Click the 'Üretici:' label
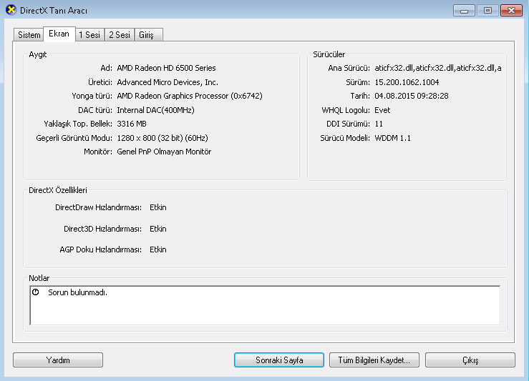Screen dimensions: 529x381 100,82
